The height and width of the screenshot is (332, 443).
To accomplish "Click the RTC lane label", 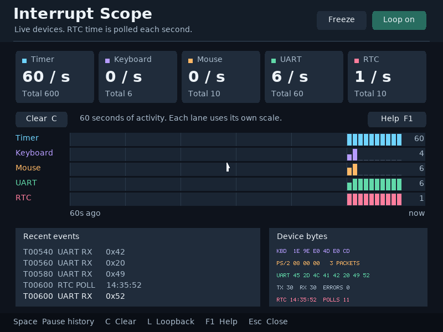I will pyautogui.click(x=23, y=198).
